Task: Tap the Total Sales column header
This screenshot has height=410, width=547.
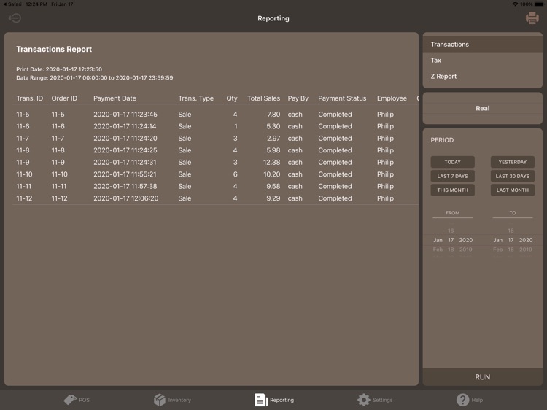Action: 263,98
